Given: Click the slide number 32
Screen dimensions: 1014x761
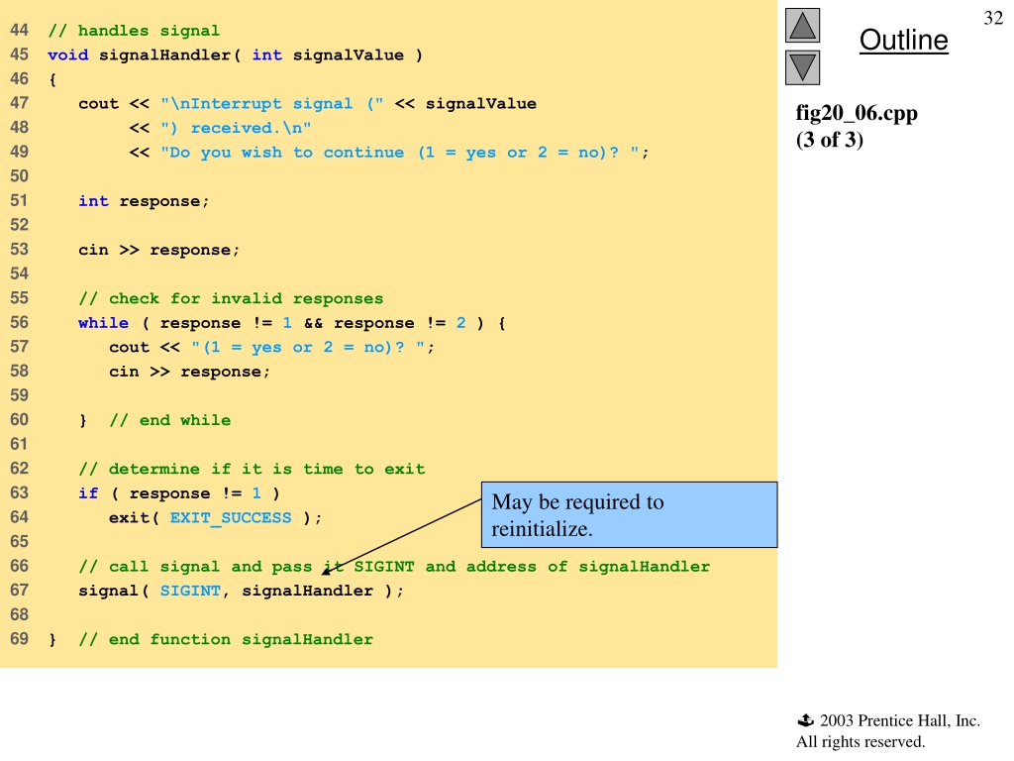Looking at the screenshot, I should tap(993, 18).
